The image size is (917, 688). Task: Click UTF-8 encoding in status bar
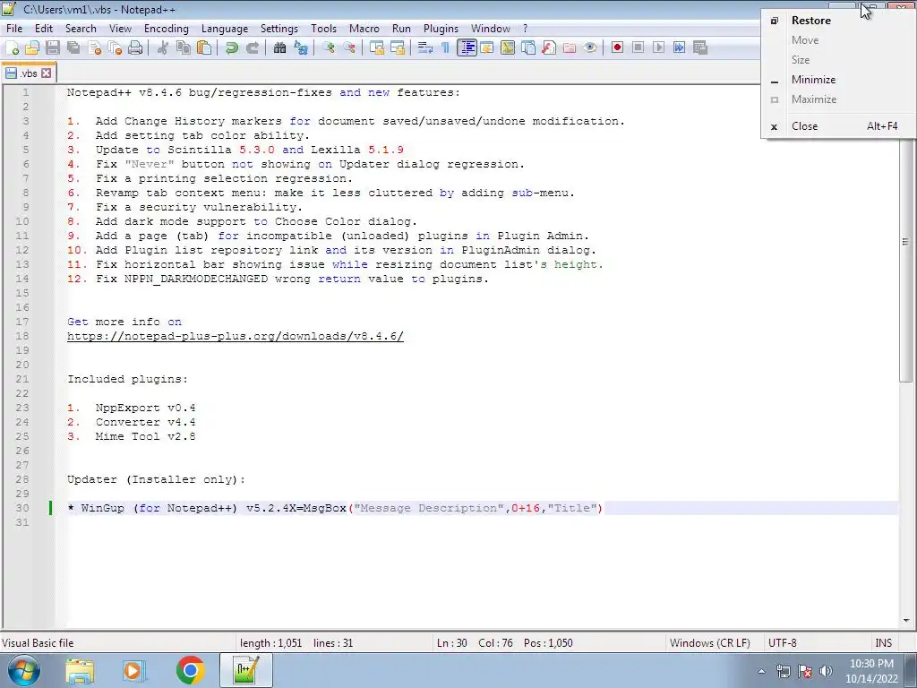(782, 643)
